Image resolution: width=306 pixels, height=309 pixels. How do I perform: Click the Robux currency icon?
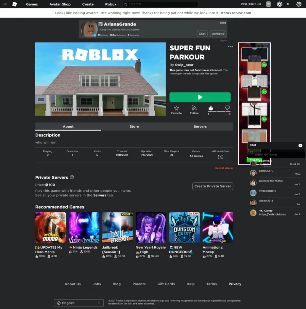[x=279, y=4]
